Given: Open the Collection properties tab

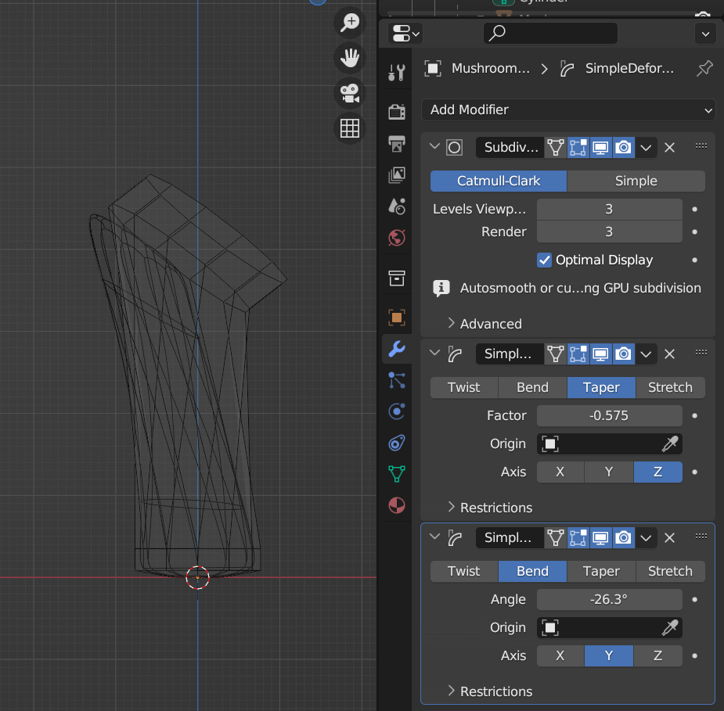Looking at the screenshot, I should point(397,278).
